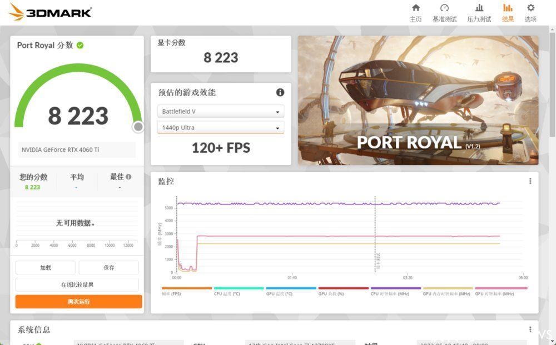
Task: Click the vertical scrollbar thumb
Action: 552,84
